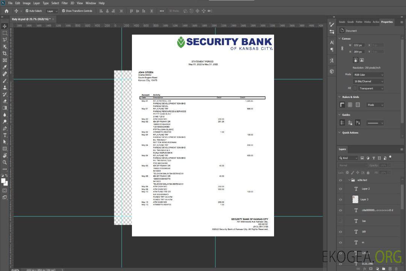Open the Character panel icon
Viewport: 406px width, 271px height.
tap(332, 43)
